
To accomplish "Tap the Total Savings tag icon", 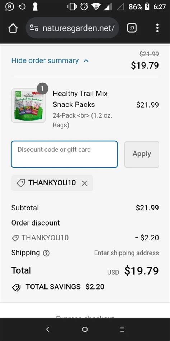I will click(x=16, y=287).
